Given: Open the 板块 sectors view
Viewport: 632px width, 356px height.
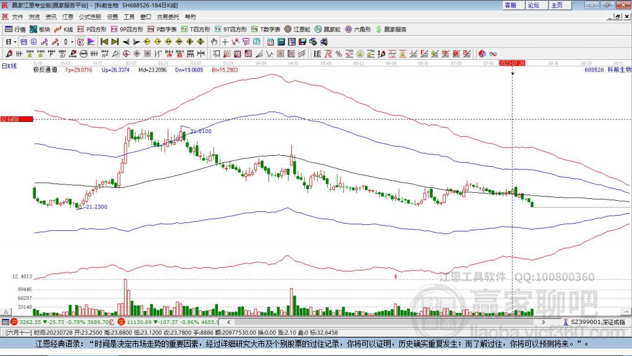Looking at the screenshot, I should [x=39, y=30].
